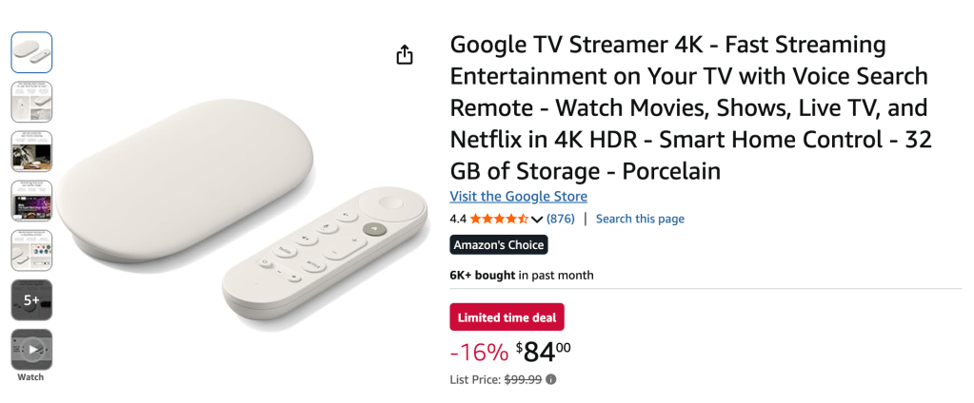This screenshot has height=403, width=974.
Task: Click the share icon above the product image
Action: [x=405, y=55]
